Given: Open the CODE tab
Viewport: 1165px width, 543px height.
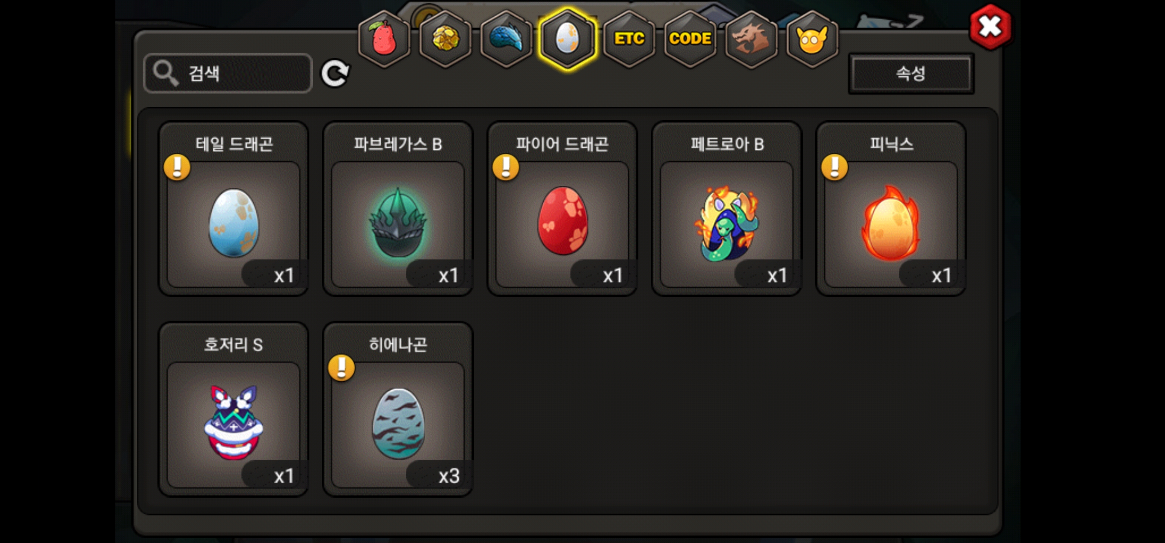Looking at the screenshot, I should 690,39.
